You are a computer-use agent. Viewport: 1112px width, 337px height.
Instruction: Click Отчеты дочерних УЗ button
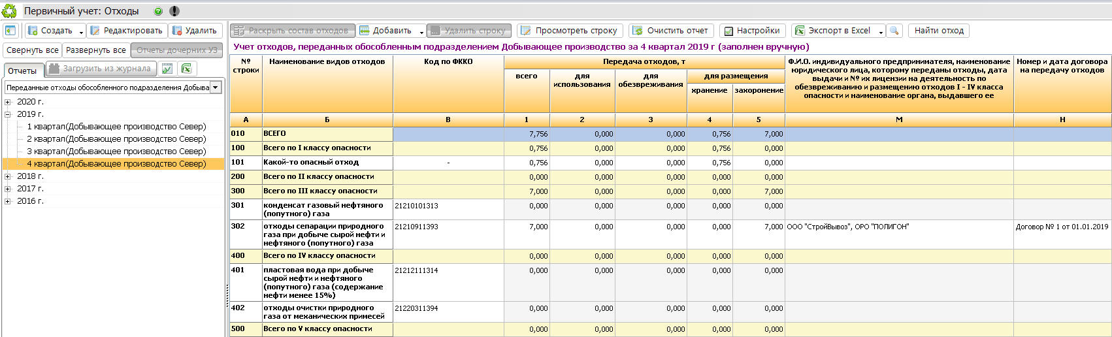click(x=176, y=50)
